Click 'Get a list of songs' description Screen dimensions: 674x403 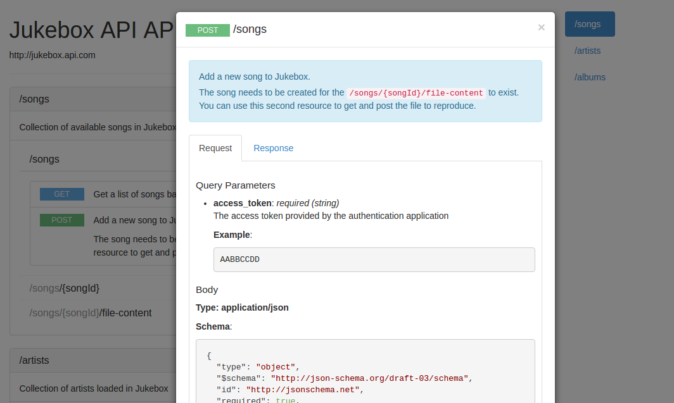[x=134, y=194]
